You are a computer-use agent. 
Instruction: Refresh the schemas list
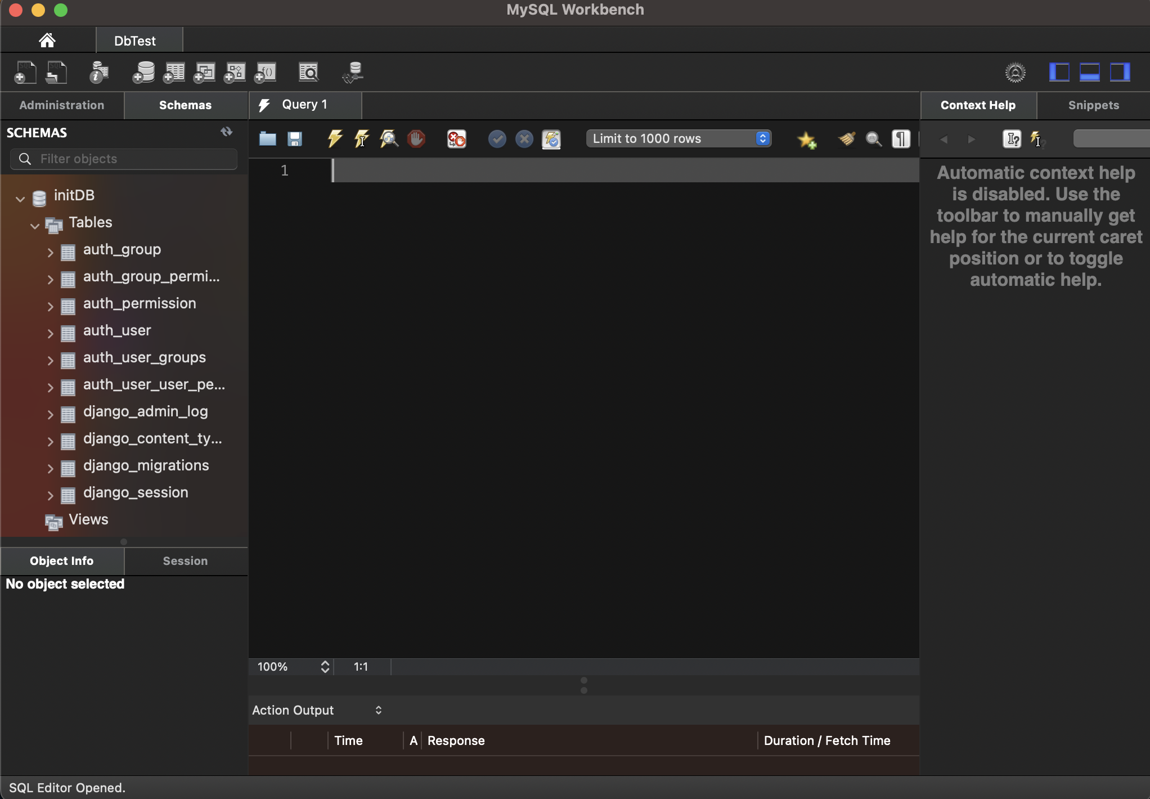(227, 132)
